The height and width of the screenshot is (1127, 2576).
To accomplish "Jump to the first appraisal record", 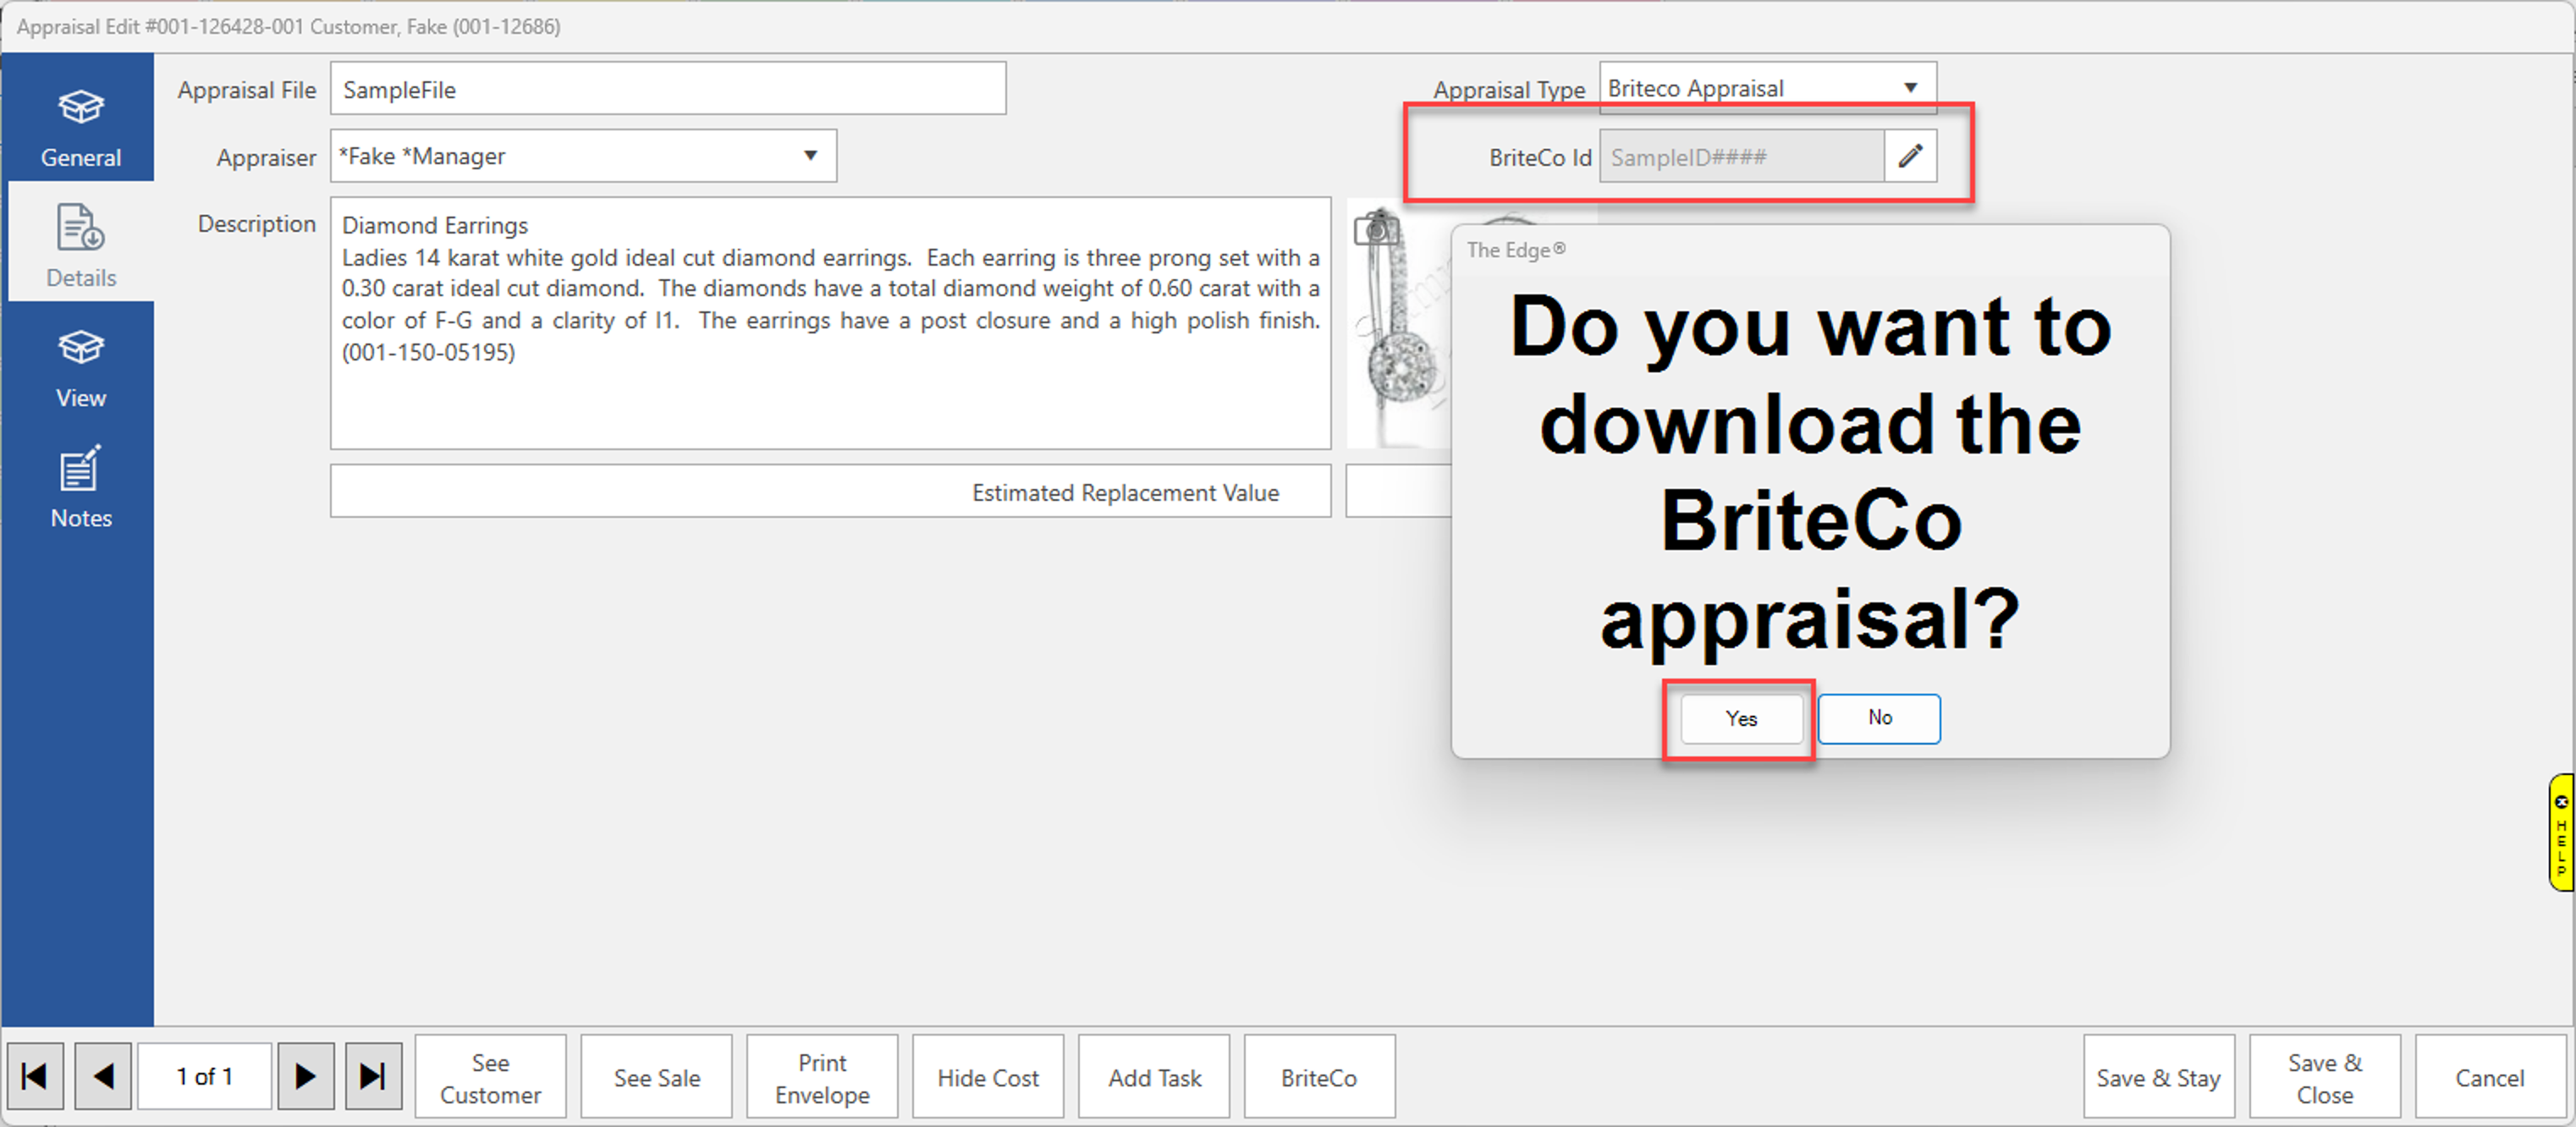I will pos(35,1076).
